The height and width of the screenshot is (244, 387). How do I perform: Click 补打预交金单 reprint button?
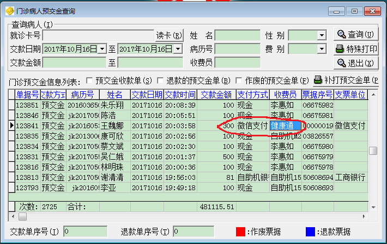346,80
